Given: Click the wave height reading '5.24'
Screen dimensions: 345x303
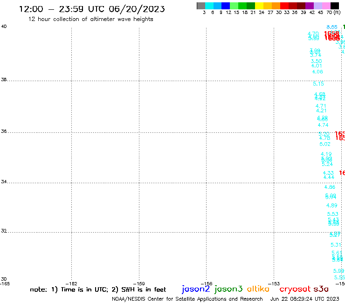Looking at the screenshot, I should [327, 164].
